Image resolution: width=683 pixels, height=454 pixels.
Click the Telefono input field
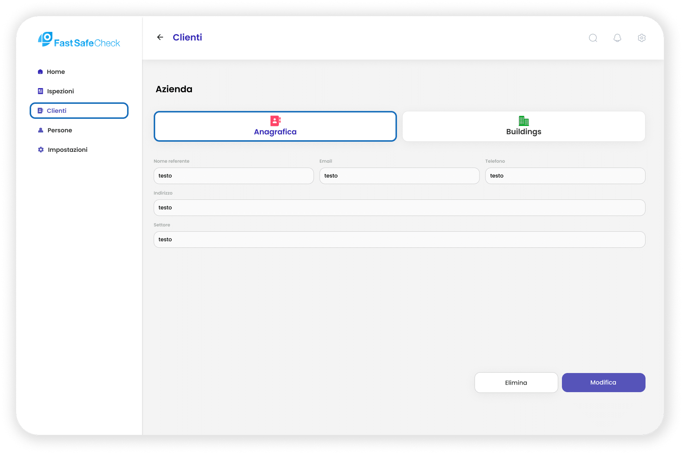[565, 175]
